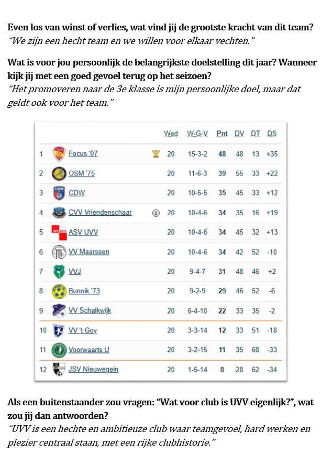Click the DS goal difference header
The height and width of the screenshot is (465, 333).
[x=272, y=134]
